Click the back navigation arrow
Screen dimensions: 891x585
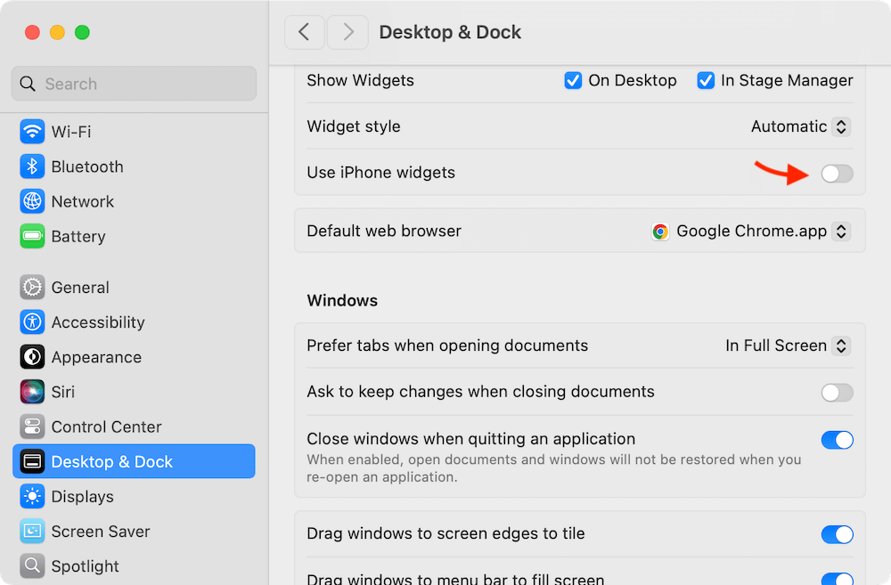[x=304, y=32]
